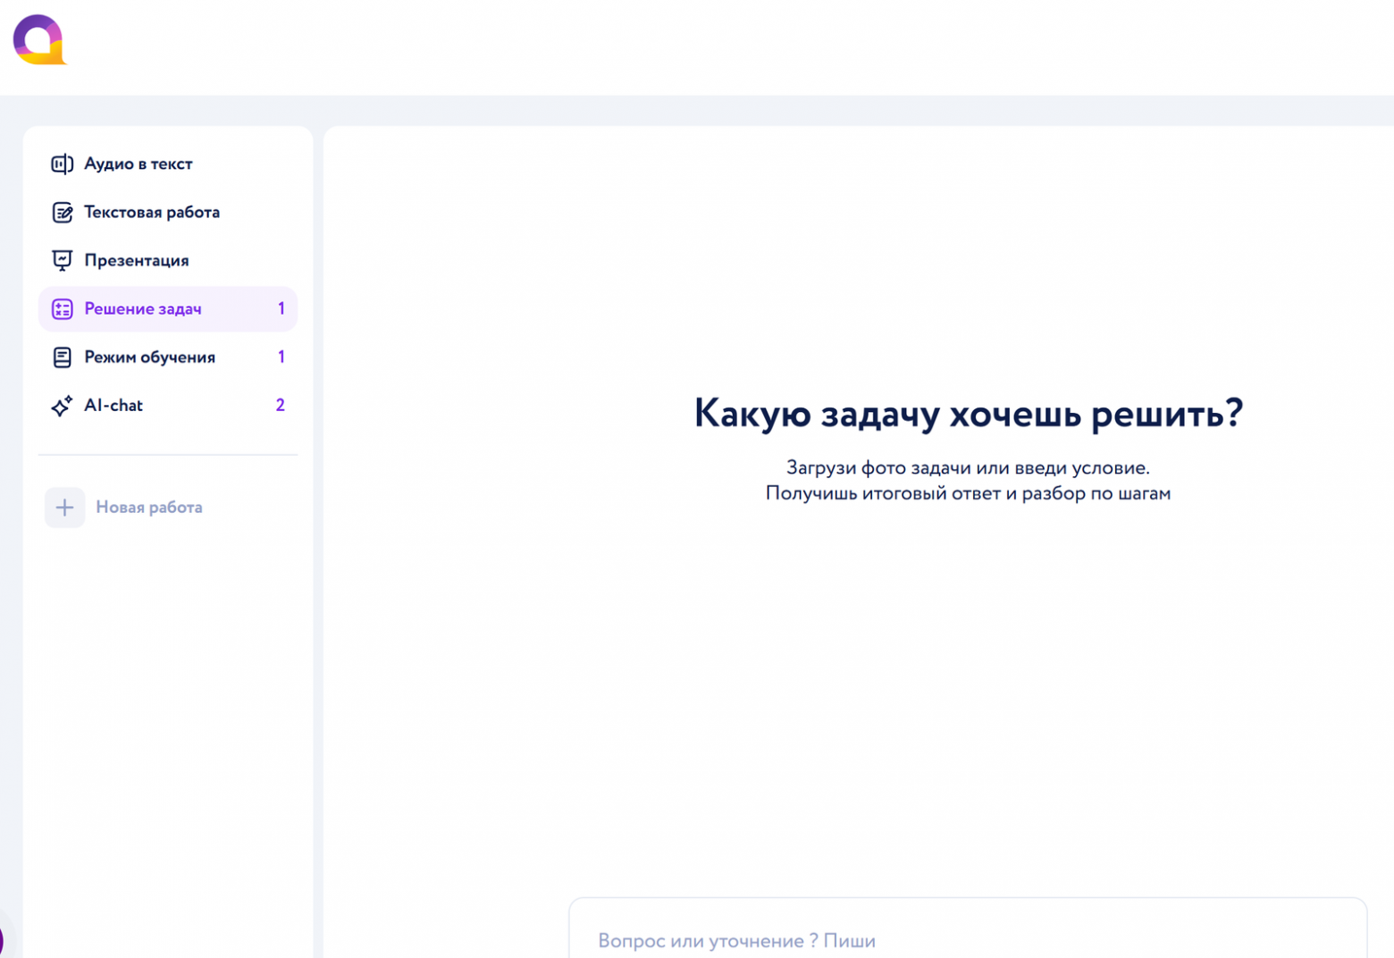
Task: Click the Решение задач calculator icon
Action: (62, 309)
